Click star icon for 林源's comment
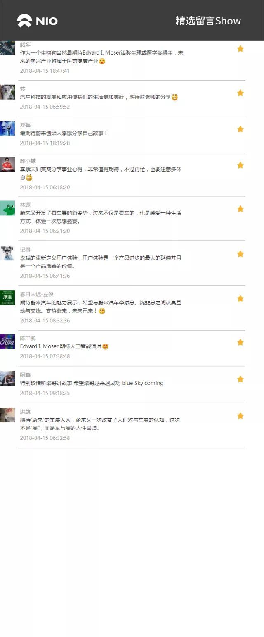This screenshot has height=637, width=264. [240, 209]
